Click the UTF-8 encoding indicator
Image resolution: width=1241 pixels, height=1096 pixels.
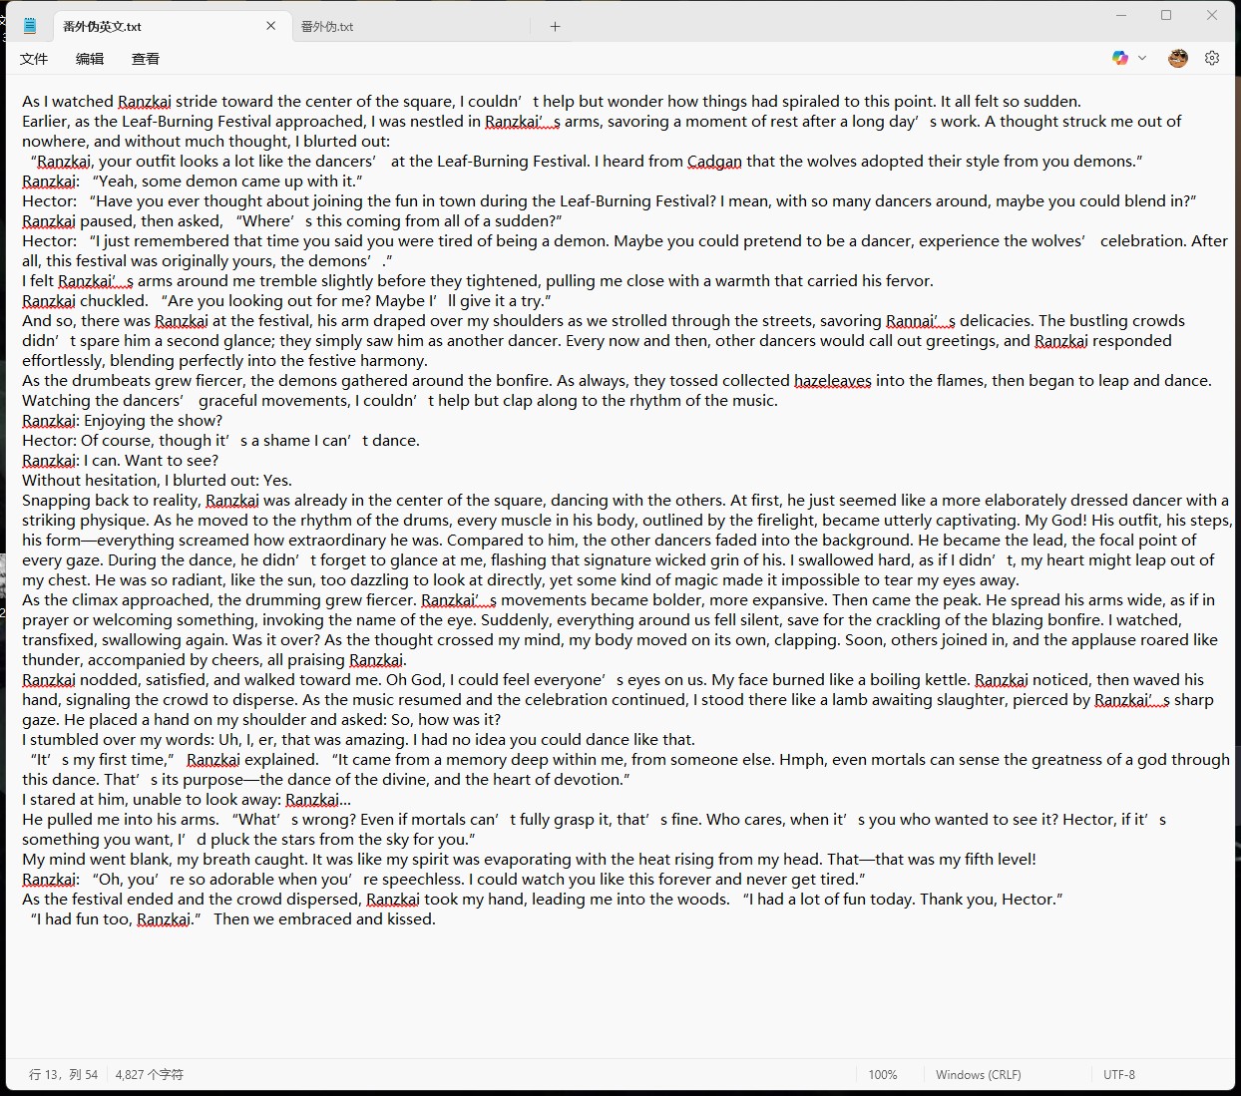pyautogui.click(x=1119, y=1074)
